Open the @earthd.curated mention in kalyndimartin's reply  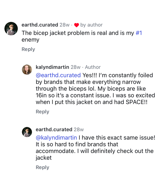coord(58,75)
